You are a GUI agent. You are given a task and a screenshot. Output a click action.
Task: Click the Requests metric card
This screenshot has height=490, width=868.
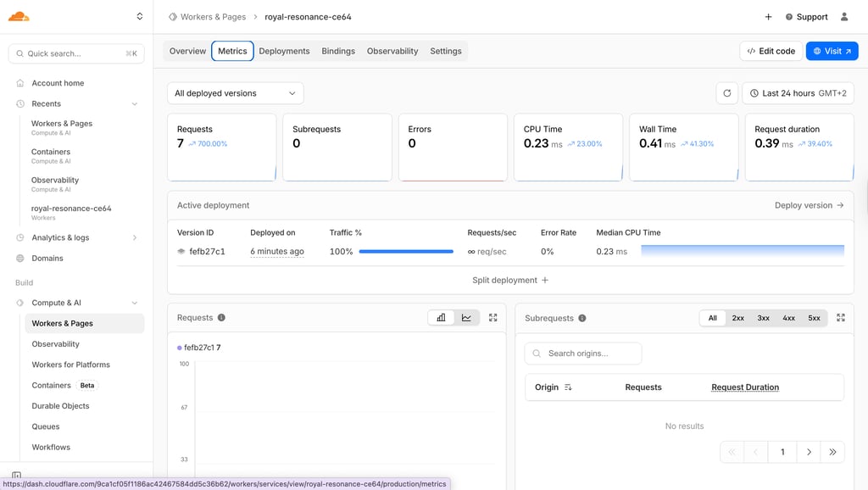click(x=222, y=148)
